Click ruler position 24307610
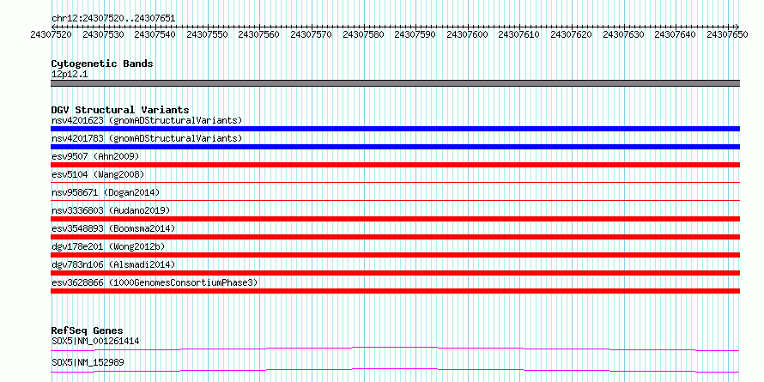Viewport: 764px width, 382px height. (519, 34)
